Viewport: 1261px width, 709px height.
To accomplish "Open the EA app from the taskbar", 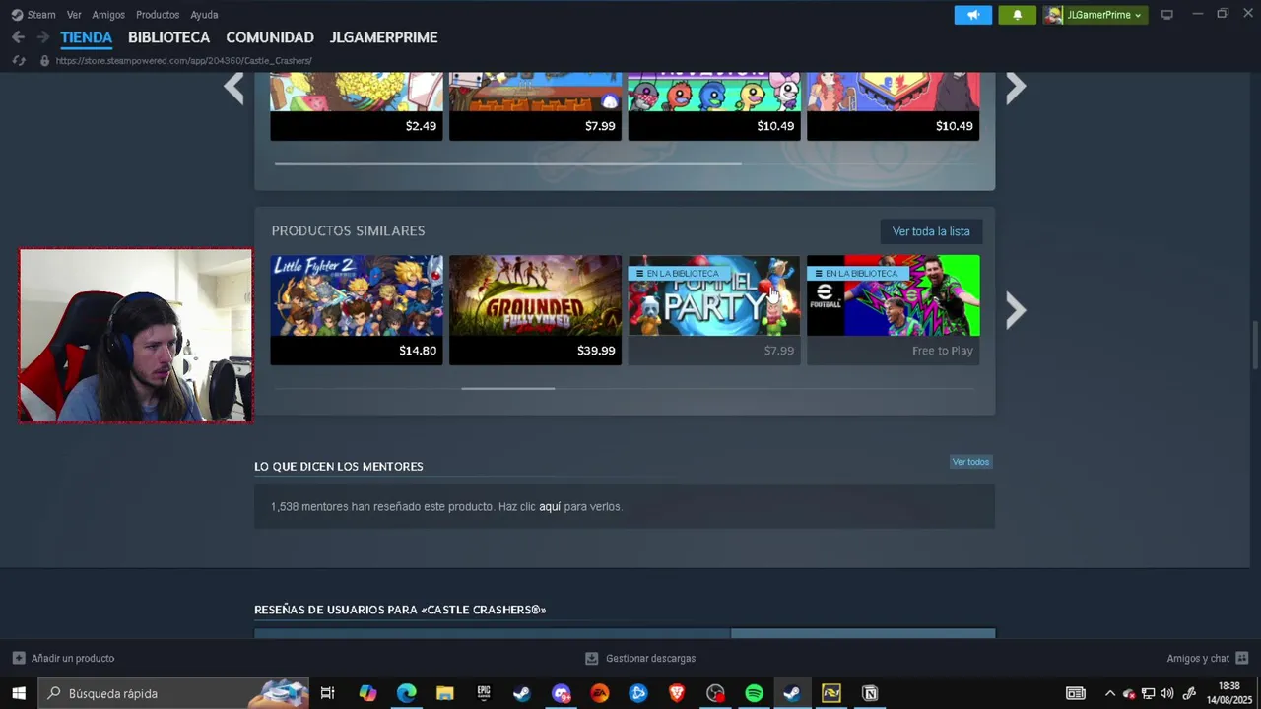I will pos(599,693).
